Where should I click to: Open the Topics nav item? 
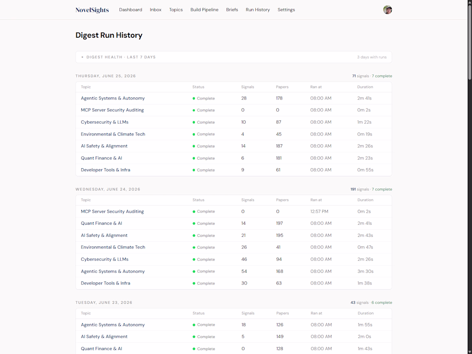coord(176,9)
